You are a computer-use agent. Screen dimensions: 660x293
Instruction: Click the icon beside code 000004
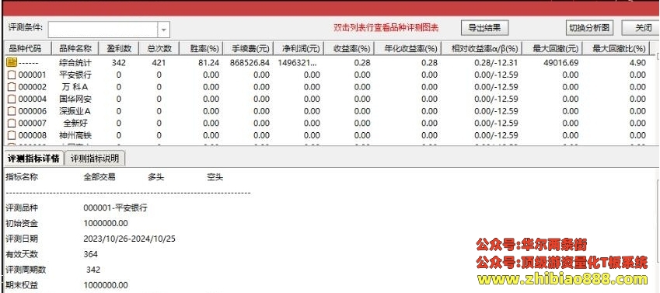click(x=12, y=99)
